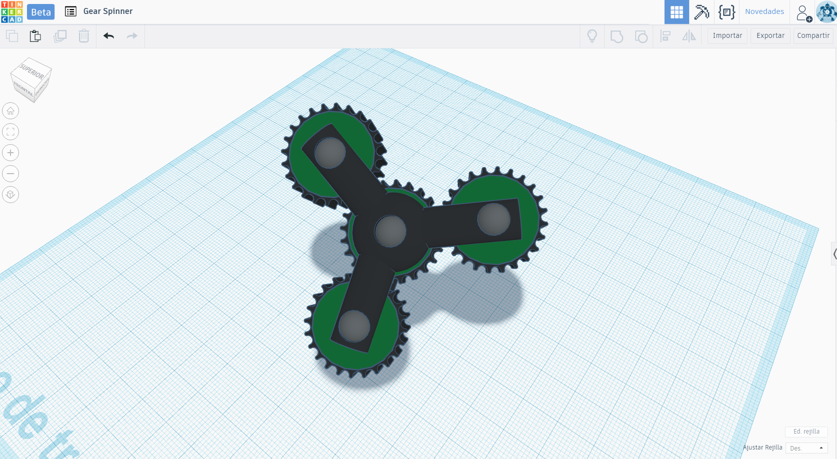This screenshot has height=459, width=837.
Task: Open the Ajustar Rejilla snap dropdown
Action: tap(806, 448)
